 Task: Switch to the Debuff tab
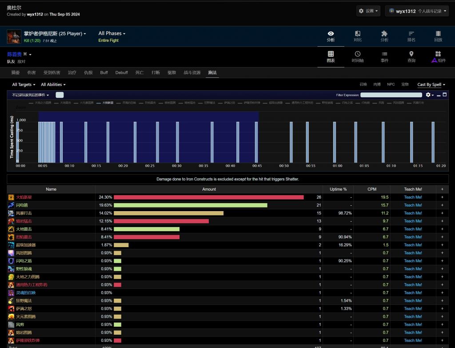[x=121, y=72]
